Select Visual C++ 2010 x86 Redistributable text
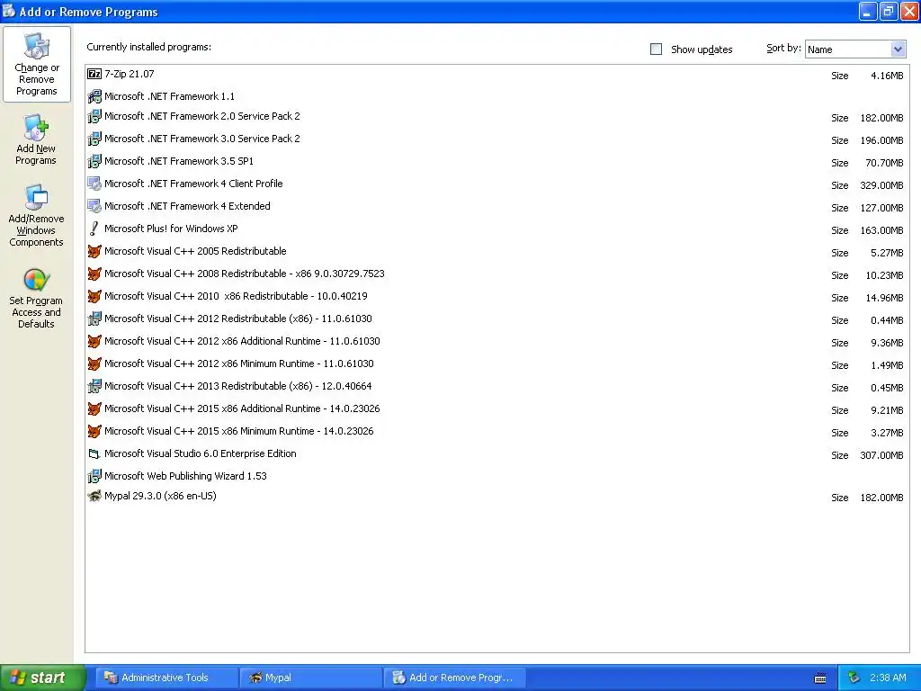 [236, 296]
